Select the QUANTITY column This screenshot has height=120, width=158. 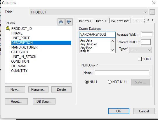[x=19, y=71]
